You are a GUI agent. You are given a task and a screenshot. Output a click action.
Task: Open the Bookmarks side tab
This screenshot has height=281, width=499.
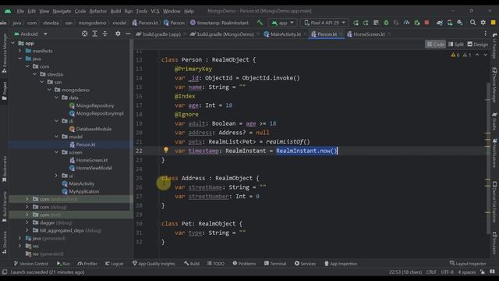pyautogui.click(x=5, y=169)
